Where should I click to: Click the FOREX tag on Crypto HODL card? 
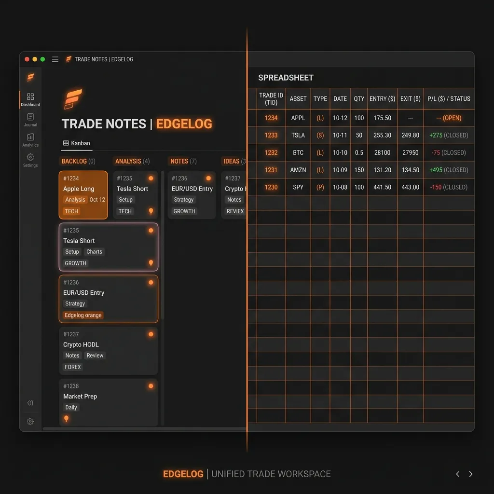pos(73,367)
